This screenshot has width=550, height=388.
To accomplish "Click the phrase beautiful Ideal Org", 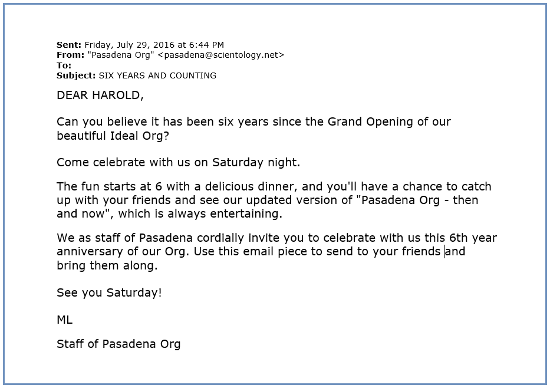I will click(x=110, y=136).
